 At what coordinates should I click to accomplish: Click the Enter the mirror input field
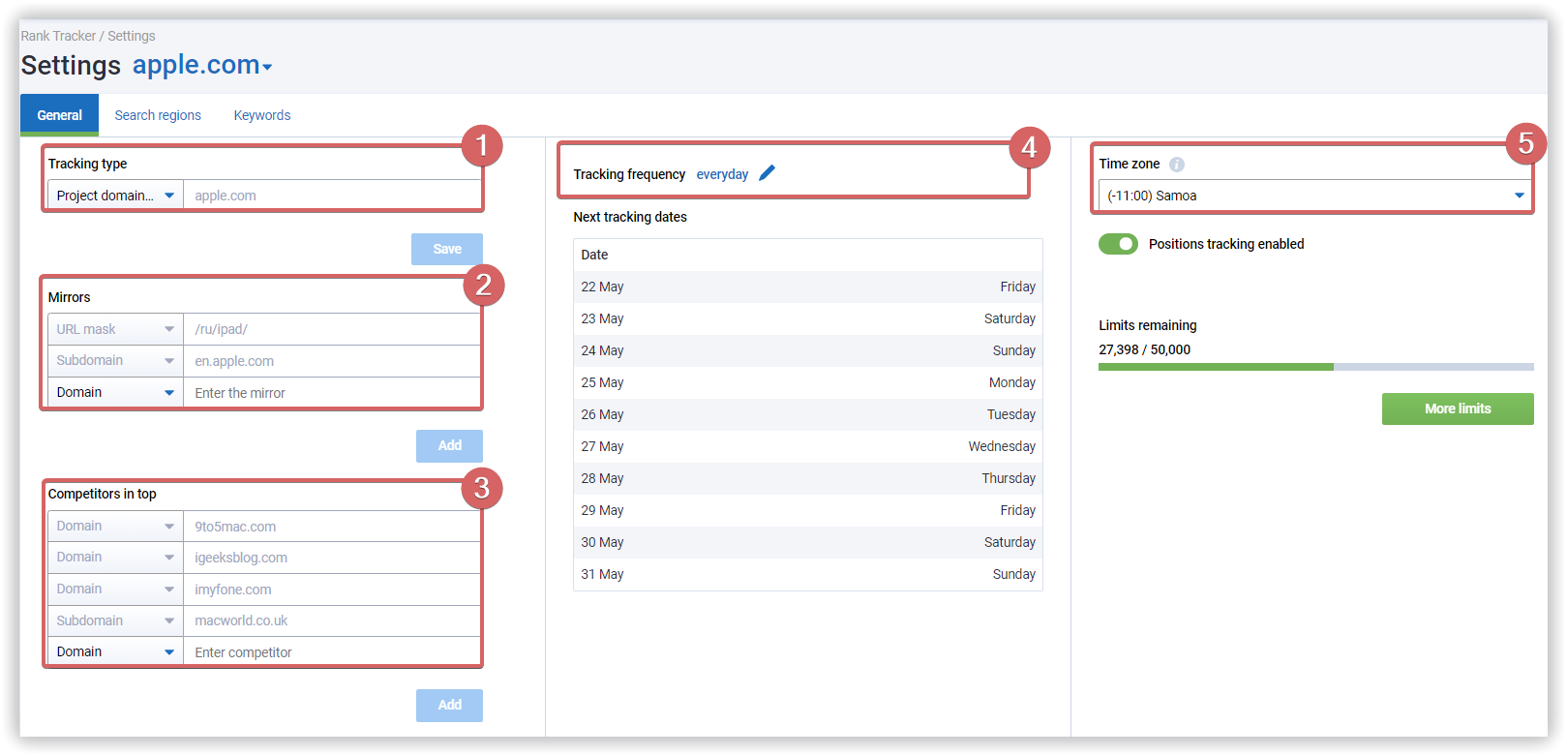[331, 393]
